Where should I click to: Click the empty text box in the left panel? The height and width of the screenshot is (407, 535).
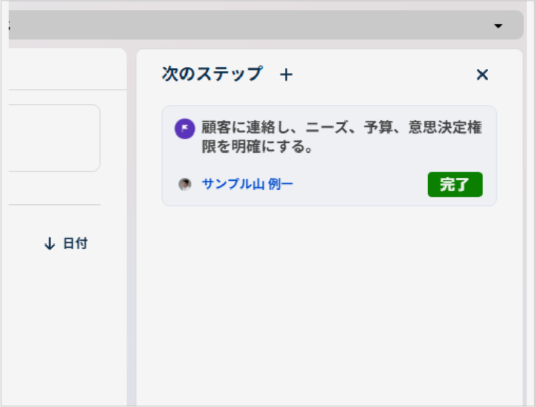(51, 138)
